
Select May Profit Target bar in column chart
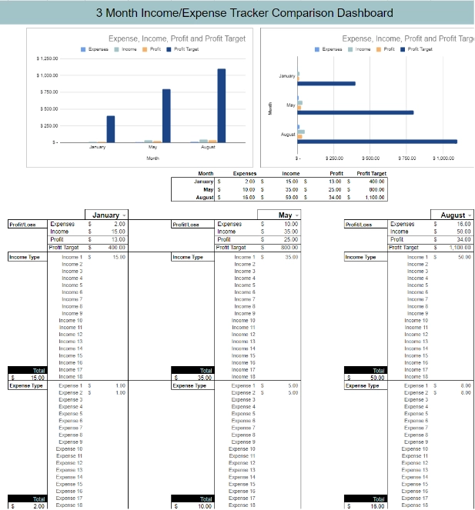pos(166,115)
